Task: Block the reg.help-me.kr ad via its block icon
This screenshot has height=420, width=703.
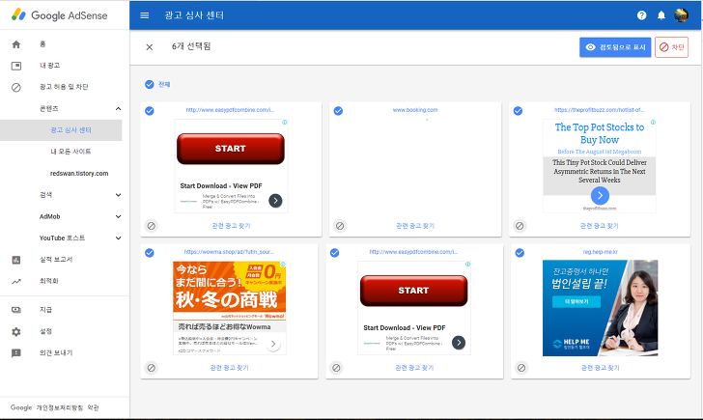Action: point(521,368)
